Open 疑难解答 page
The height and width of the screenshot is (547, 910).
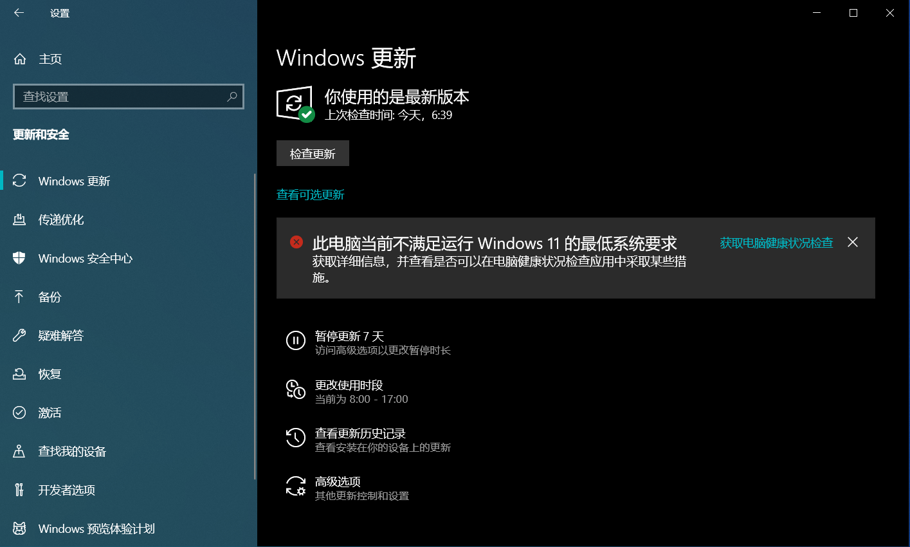point(127,335)
